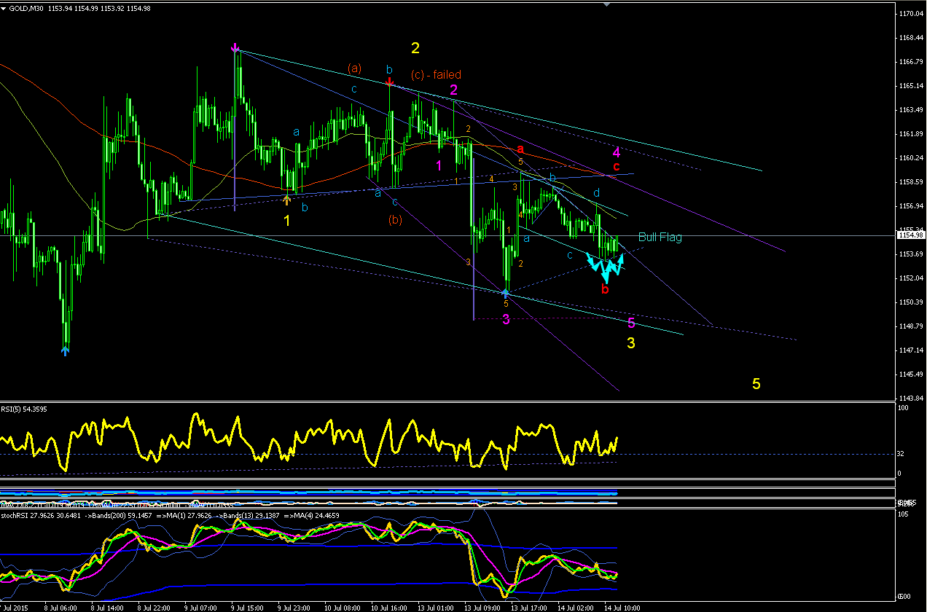Select the red down arrow under blue 'b'

click(x=390, y=82)
